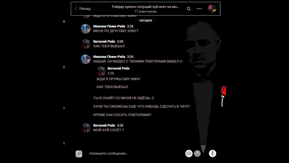Open the quoted Виталий Рейх reply name

(x=118, y=68)
